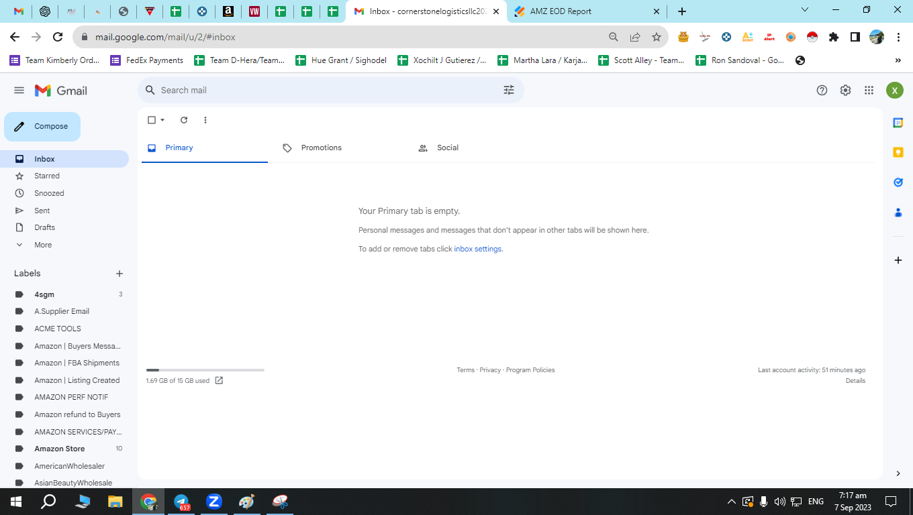Screen dimensions: 913x515
Task: Open FedEx Payments bookmark
Action: click(147, 60)
